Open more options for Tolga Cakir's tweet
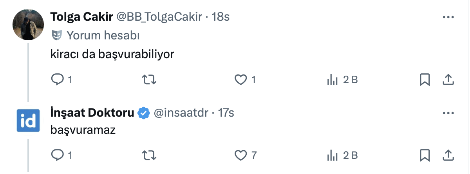Viewport: 470px width, 174px height. coord(448,17)
